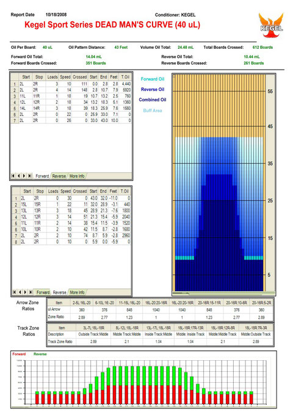293x420 pixels.
Task: Click the 3L-7L:18L-18R column header
Action: click(93, 328)
